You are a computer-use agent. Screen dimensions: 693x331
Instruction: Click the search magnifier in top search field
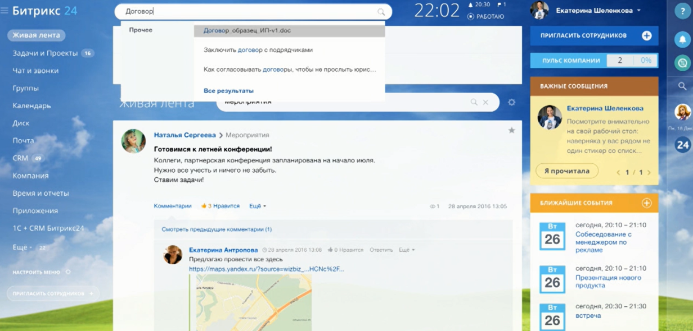click(x=381, y=12)
